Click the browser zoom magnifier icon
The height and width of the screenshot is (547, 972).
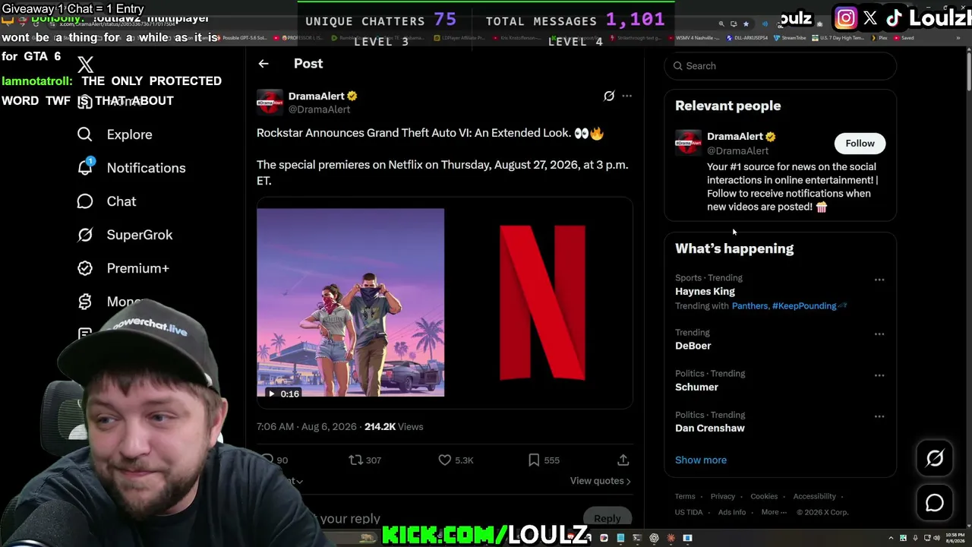point(721,24)
